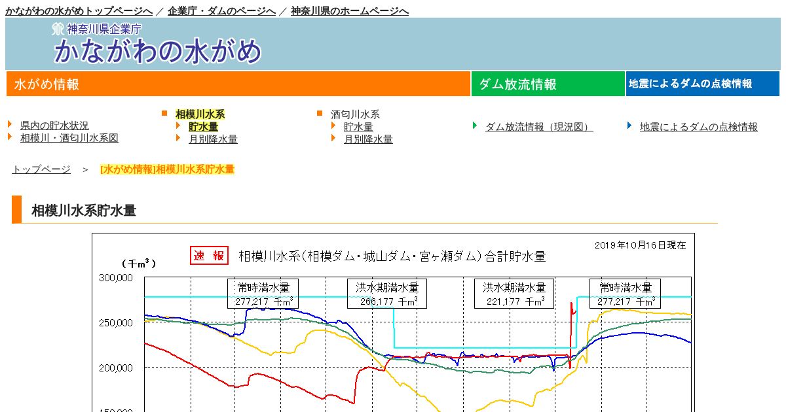Click the date 2019年10月16日現在
Image resolution: width=786 pixels, height=412 pixels.
tap(640, 245)
